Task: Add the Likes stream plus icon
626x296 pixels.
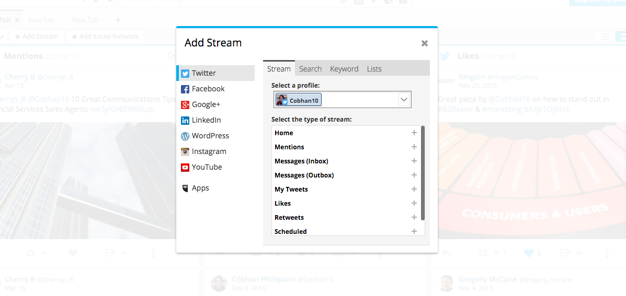Action: click(x=414, y=203)
